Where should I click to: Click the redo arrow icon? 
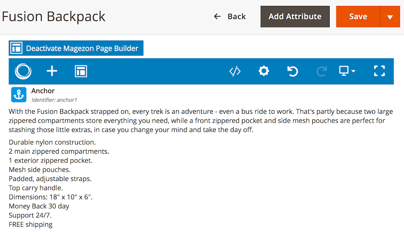click(322, 71)
